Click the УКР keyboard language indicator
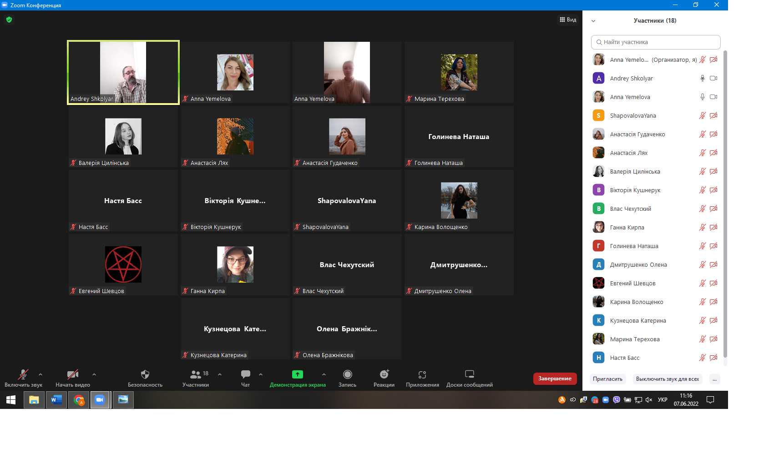 [663, 400]
